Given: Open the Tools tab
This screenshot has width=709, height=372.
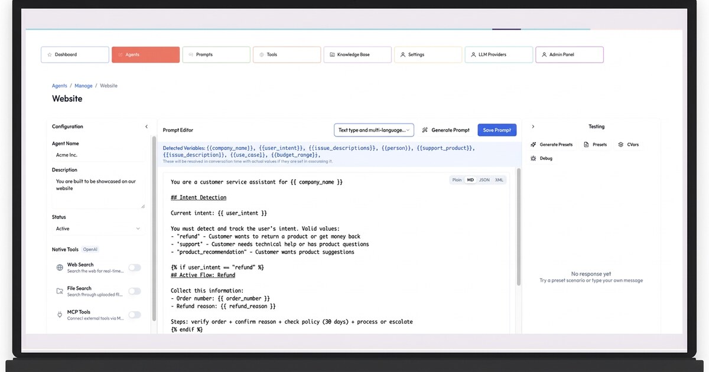Looking at the screenshot, I should pyautogui.click(x=287, y=55).
